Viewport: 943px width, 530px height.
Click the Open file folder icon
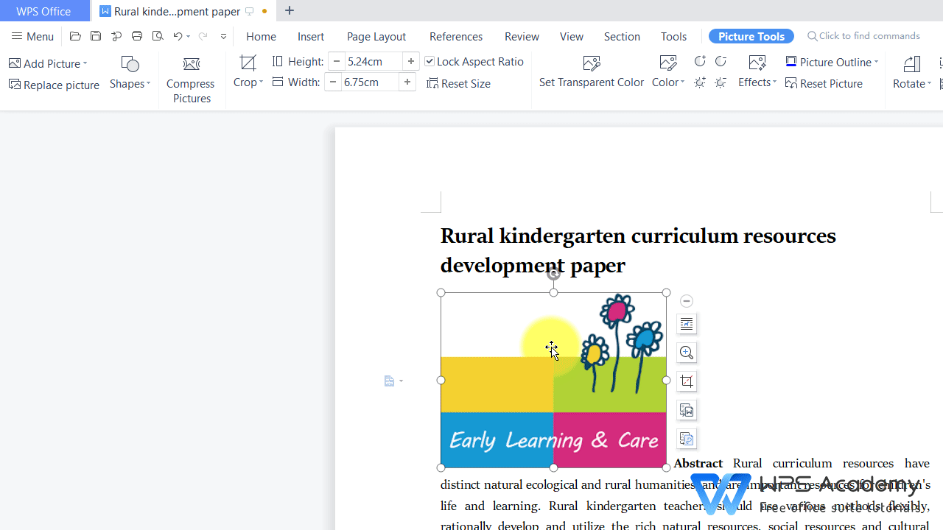click(x=75, y=36)
